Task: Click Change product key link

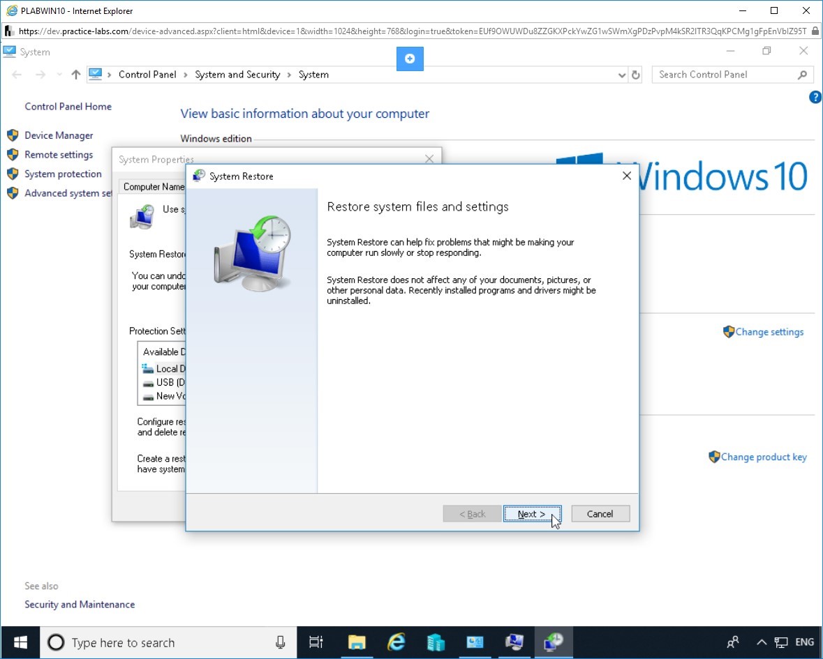Action: [764, 457]
